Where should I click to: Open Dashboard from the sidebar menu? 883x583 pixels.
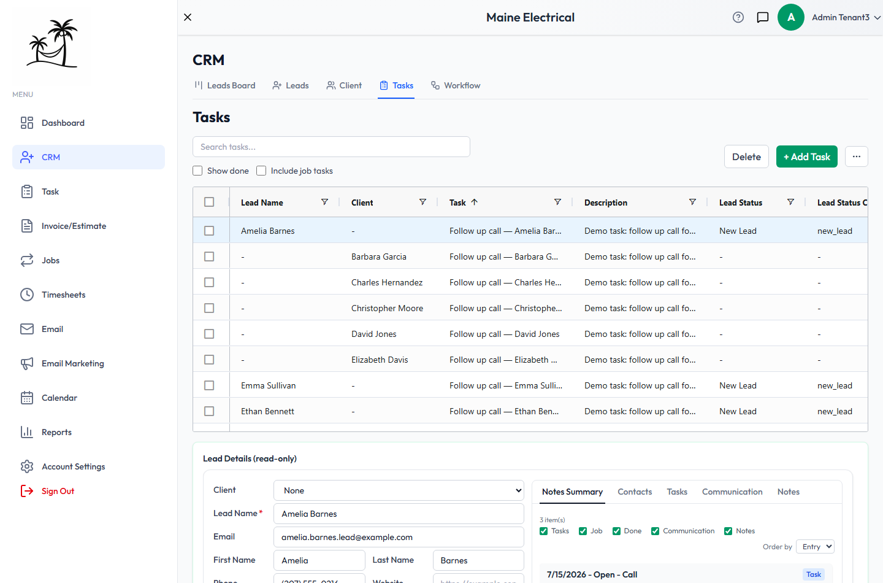tap(88, 123)
